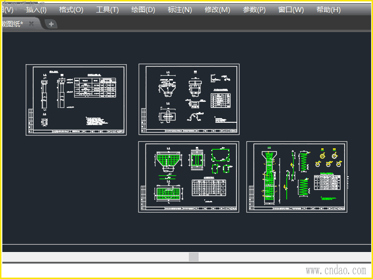Click the partially visible (V) menu

click(x=7, y=10)
